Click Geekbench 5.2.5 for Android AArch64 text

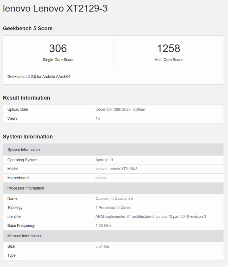[39, 77]
